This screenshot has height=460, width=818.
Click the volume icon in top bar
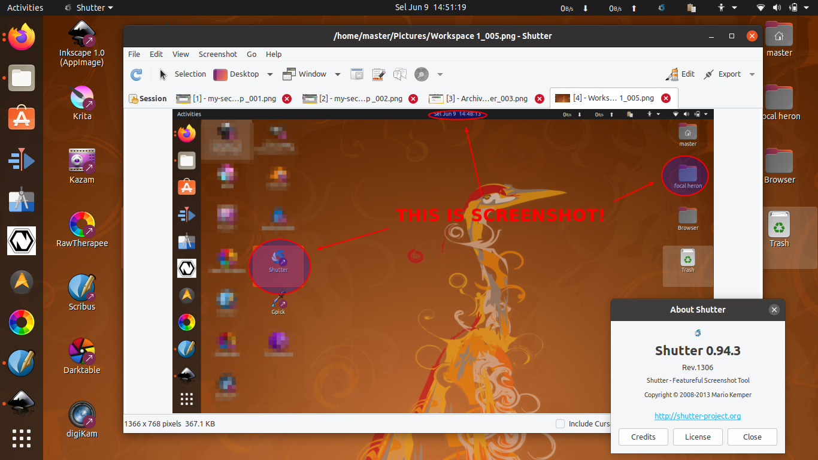point(777,8)
